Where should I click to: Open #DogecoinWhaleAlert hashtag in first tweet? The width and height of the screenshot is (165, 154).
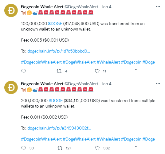41,62
